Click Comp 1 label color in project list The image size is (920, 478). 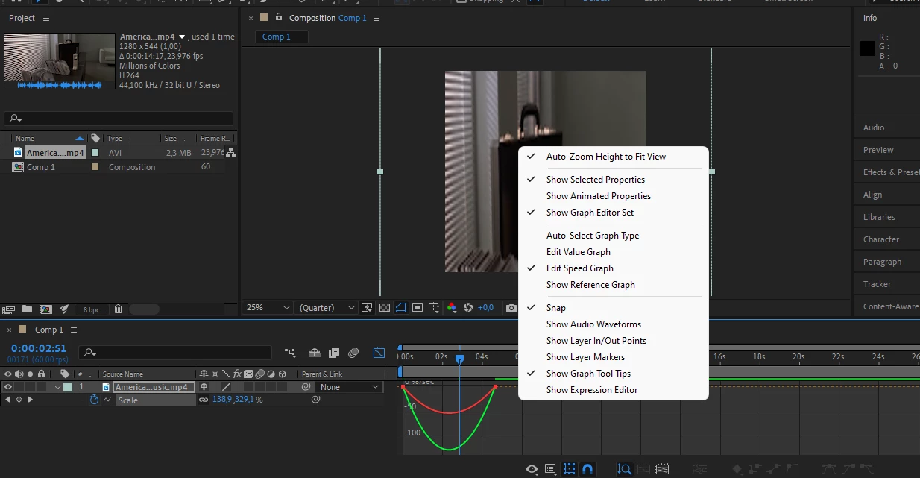coord(95,167)
